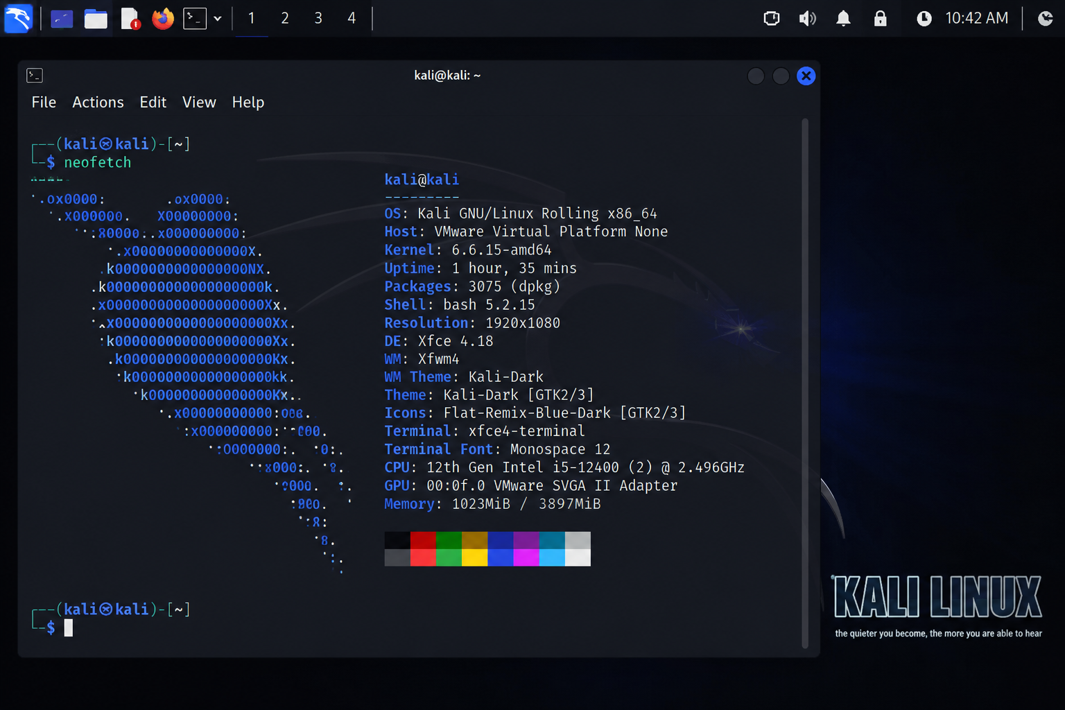Click the 'kali@kali' neofetch header
The image size is (1065, 710).
(x=422, y=180)
